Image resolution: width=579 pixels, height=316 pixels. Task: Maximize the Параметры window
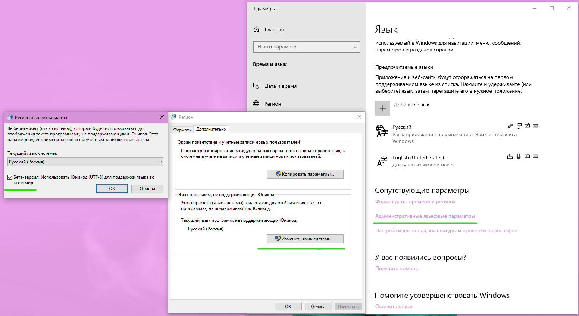coord(552,8)
